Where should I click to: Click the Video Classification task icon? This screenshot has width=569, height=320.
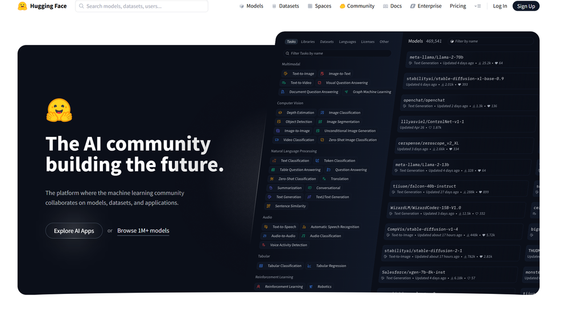(x=277, y=140)
